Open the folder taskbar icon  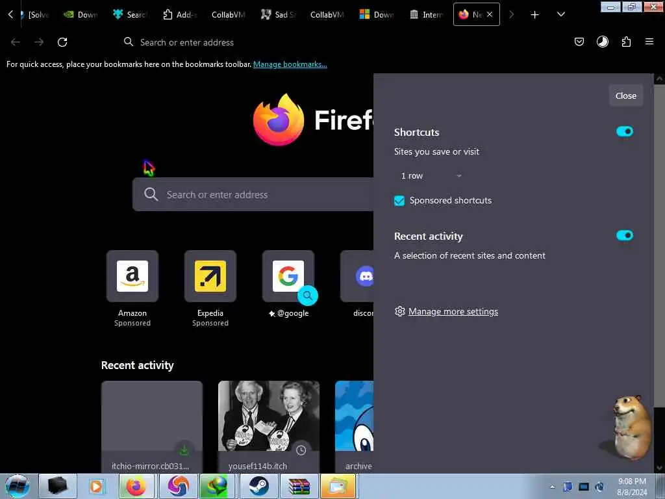point(338,486)
